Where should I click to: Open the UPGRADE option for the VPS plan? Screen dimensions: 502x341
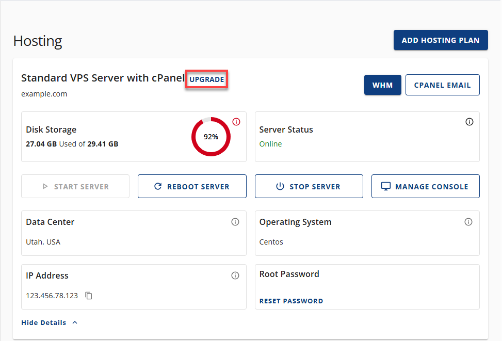[x=206, y=79]
